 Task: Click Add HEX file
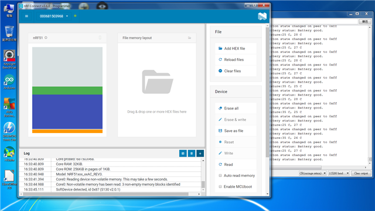click(236, 48)
